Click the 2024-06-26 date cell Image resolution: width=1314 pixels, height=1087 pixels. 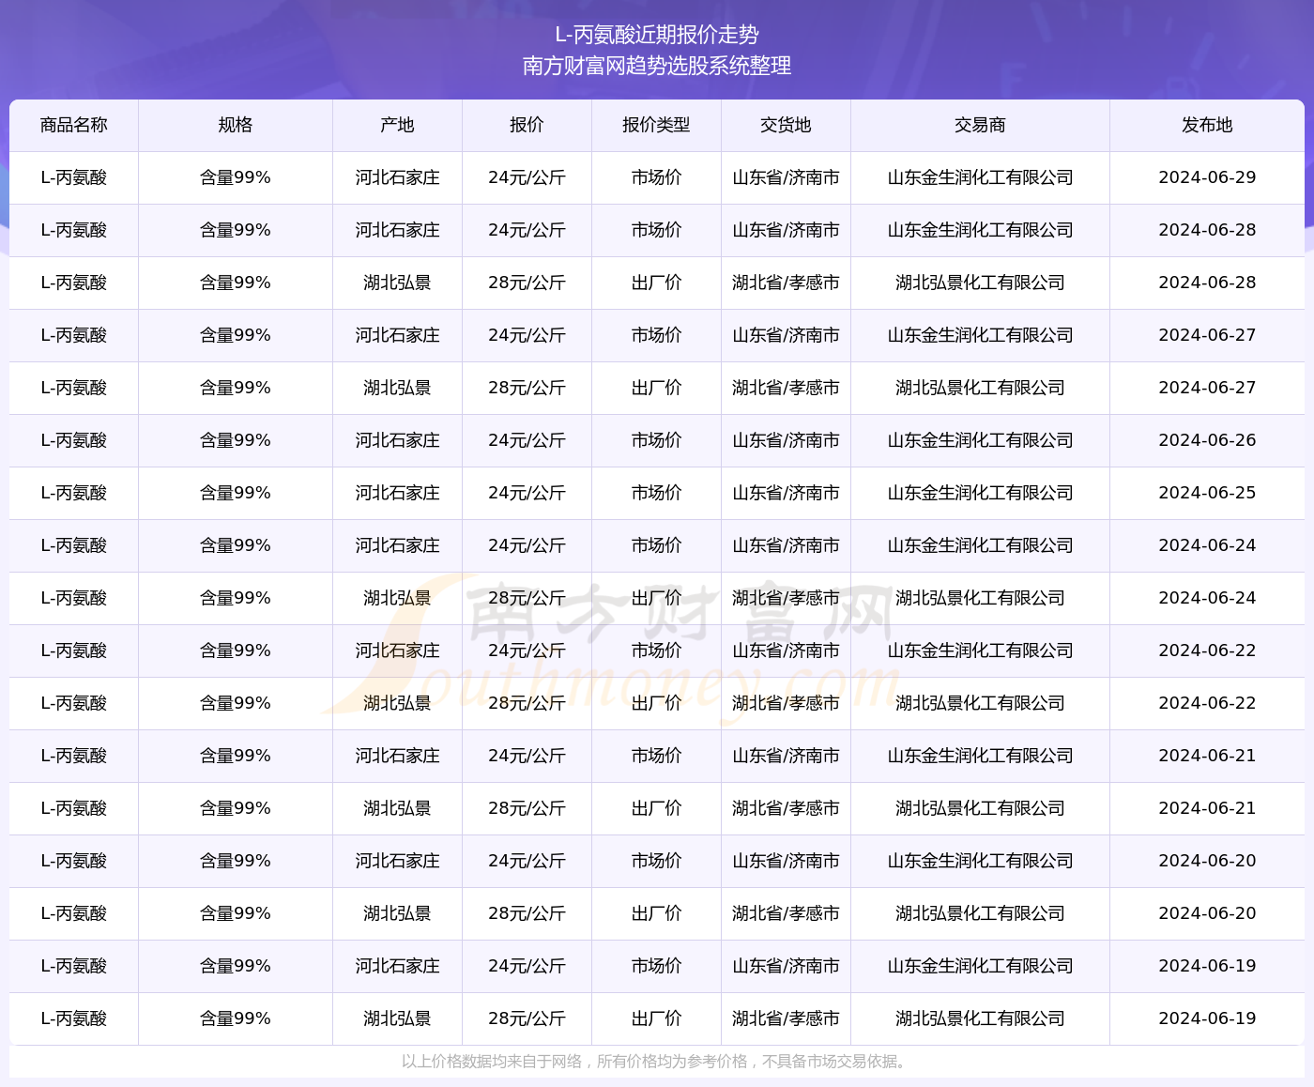pyautogui.click(x=1207, y=440)
